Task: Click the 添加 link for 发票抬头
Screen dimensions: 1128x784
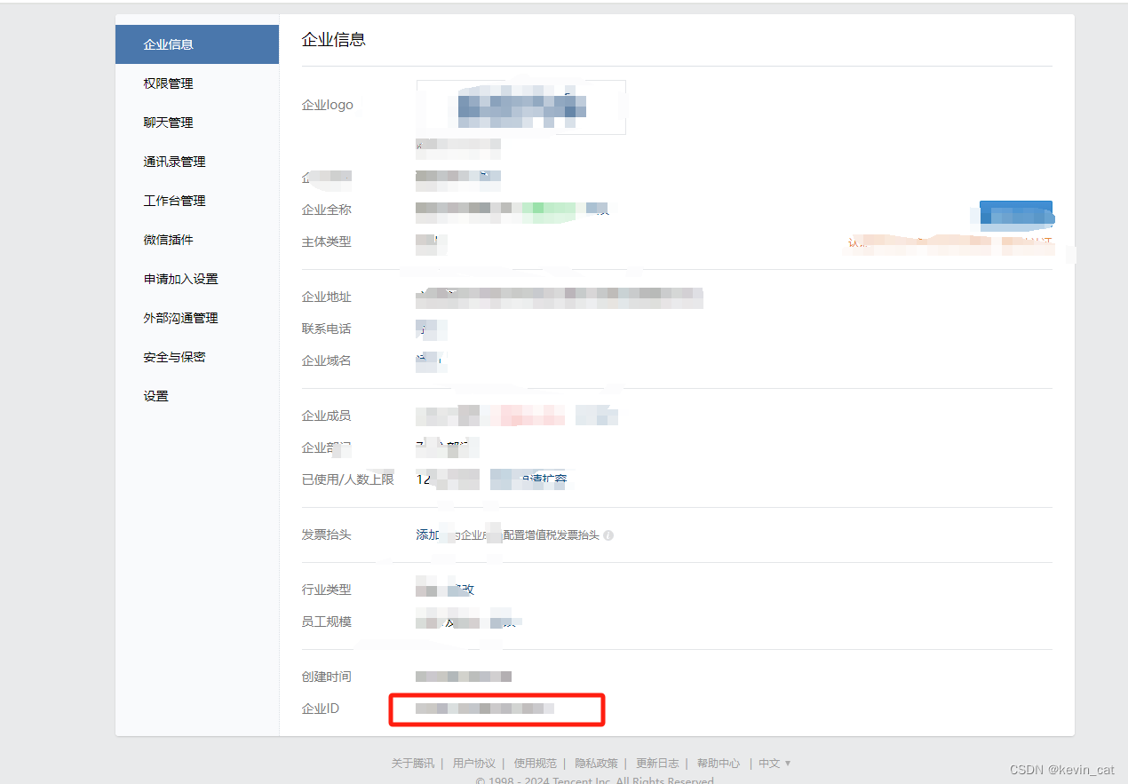Action: (428, 535)
